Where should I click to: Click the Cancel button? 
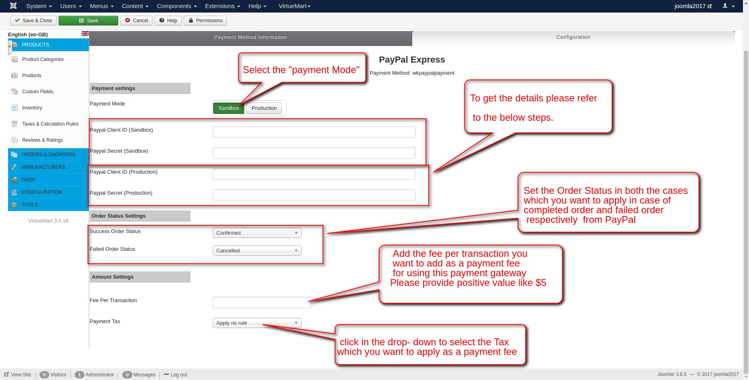coord(136,21)
